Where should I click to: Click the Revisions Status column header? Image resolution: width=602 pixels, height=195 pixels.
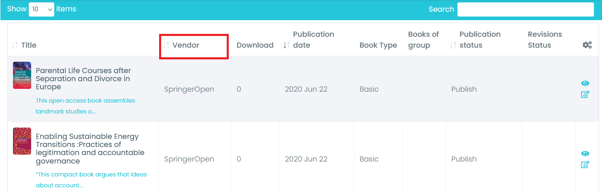click(x=545, y=40)
